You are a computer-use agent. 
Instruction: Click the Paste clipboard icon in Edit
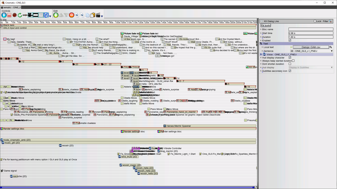point(93,15)
